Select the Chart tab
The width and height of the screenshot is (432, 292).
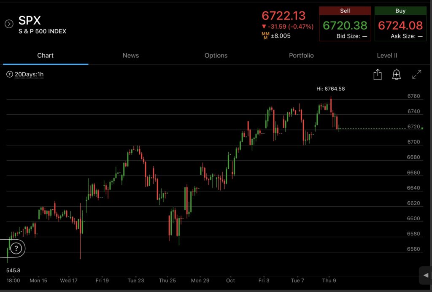coord(46,55)
